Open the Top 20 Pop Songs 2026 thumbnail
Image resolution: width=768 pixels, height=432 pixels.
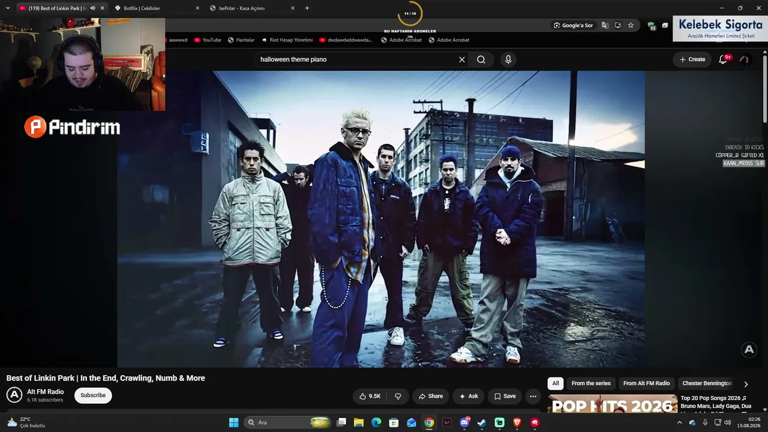click(x=612, y=403)
